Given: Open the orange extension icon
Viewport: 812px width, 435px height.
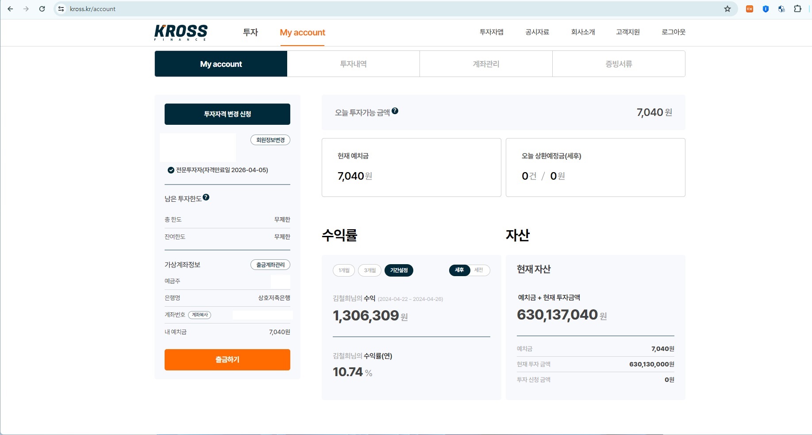Looking at the screenshot, I should [750, 9].
